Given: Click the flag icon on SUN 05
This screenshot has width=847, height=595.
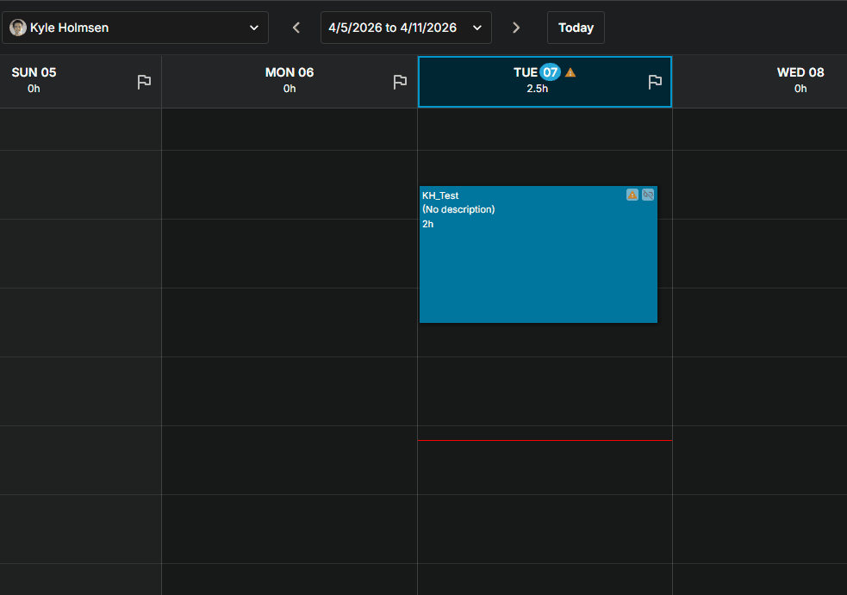Looking at the screenshot, I should point(144,82).
